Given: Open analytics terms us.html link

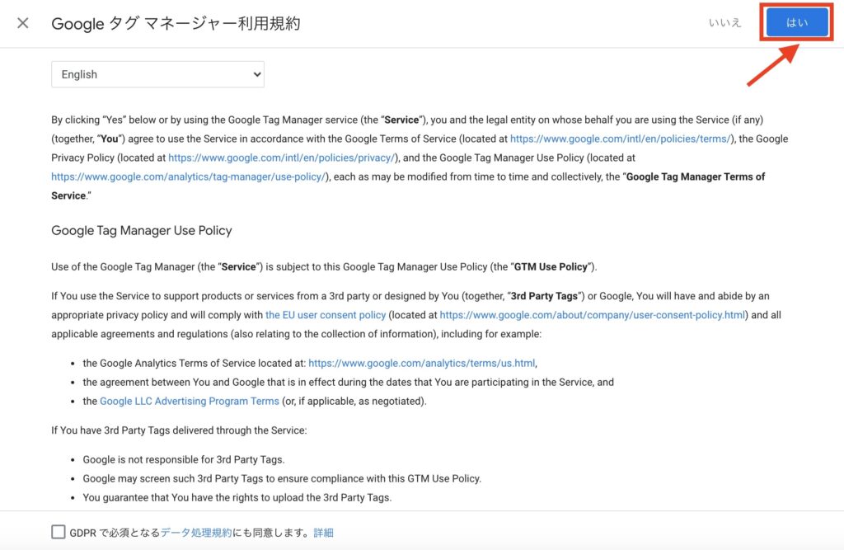Looking at the screenshot, I should [x=422, y=364].
